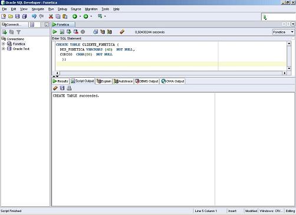296x215 pixels.
Task: Switch to the DBMS Output tab
Action: (x=147, y=81)
